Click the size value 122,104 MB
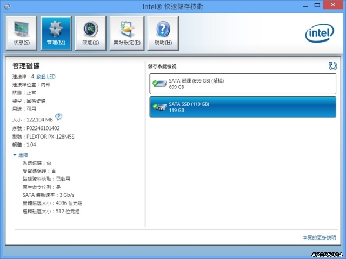 pos(39,120)
